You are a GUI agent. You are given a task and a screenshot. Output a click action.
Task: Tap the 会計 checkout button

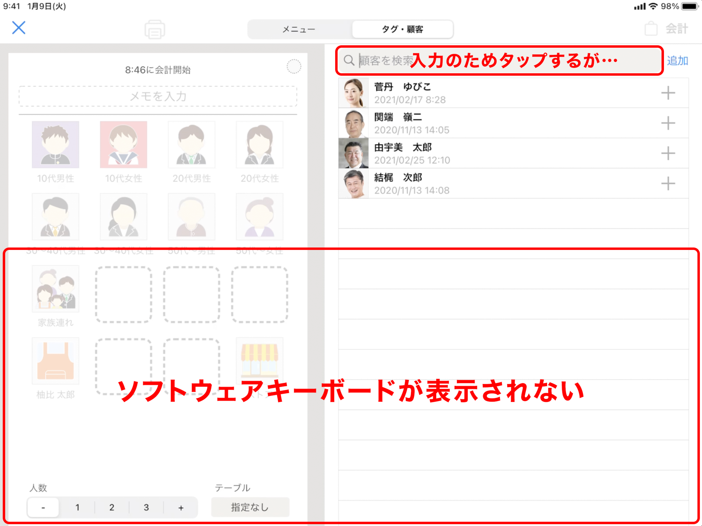[x=666, y=29]
